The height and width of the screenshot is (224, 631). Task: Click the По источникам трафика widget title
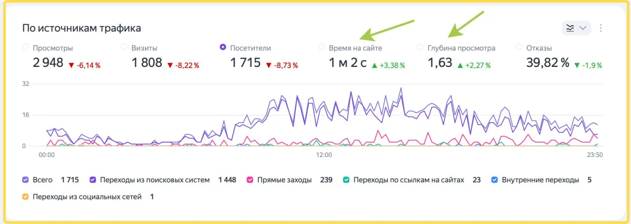81,28
